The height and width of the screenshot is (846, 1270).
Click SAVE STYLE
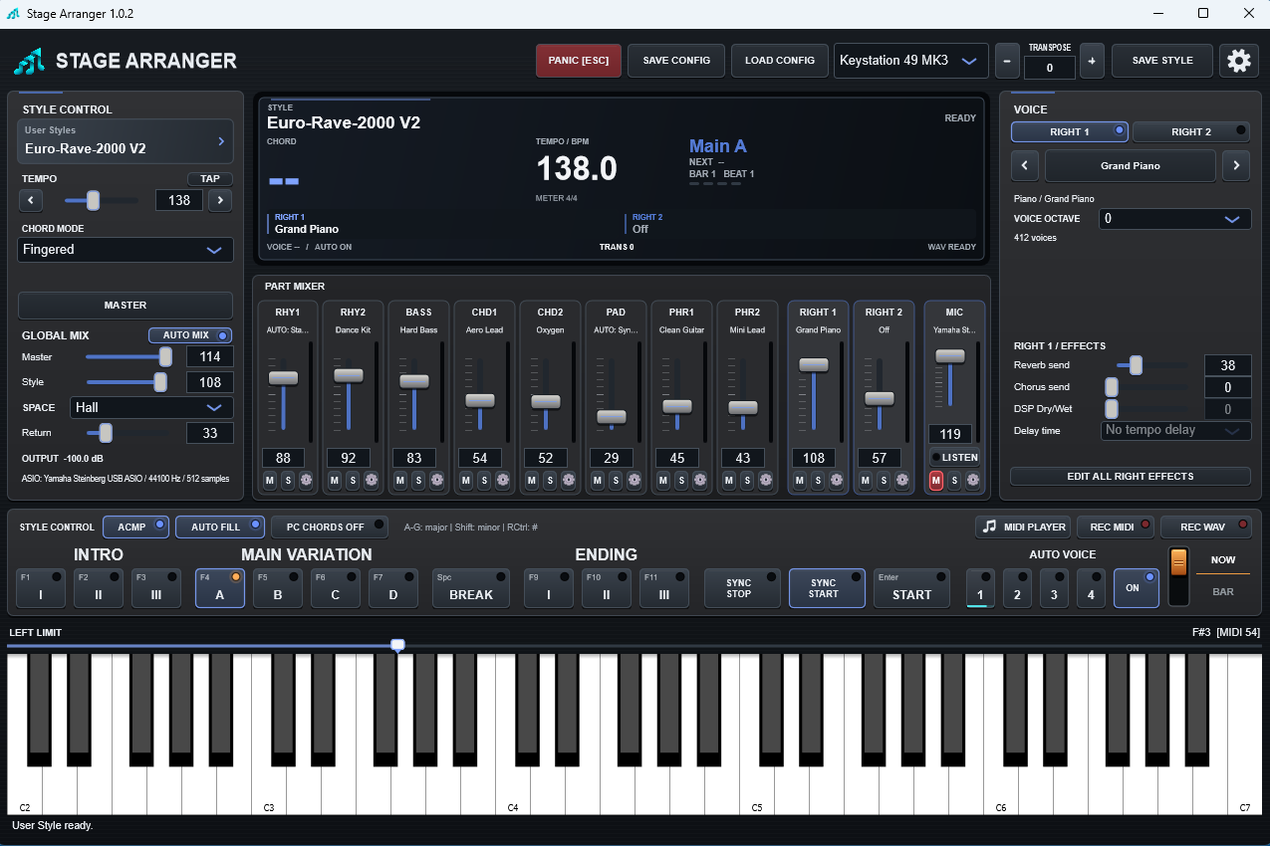click(x=1162, y=61)
